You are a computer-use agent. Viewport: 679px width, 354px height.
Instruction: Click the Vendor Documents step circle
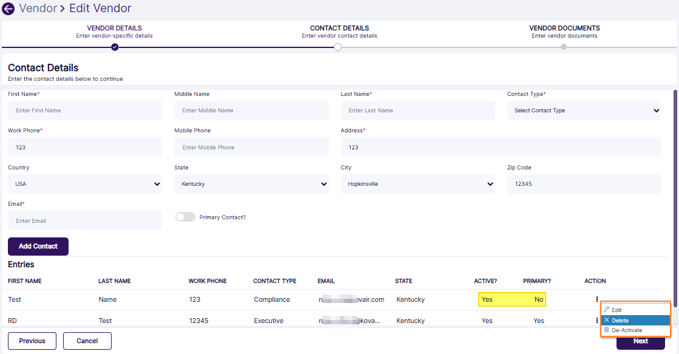564,47
